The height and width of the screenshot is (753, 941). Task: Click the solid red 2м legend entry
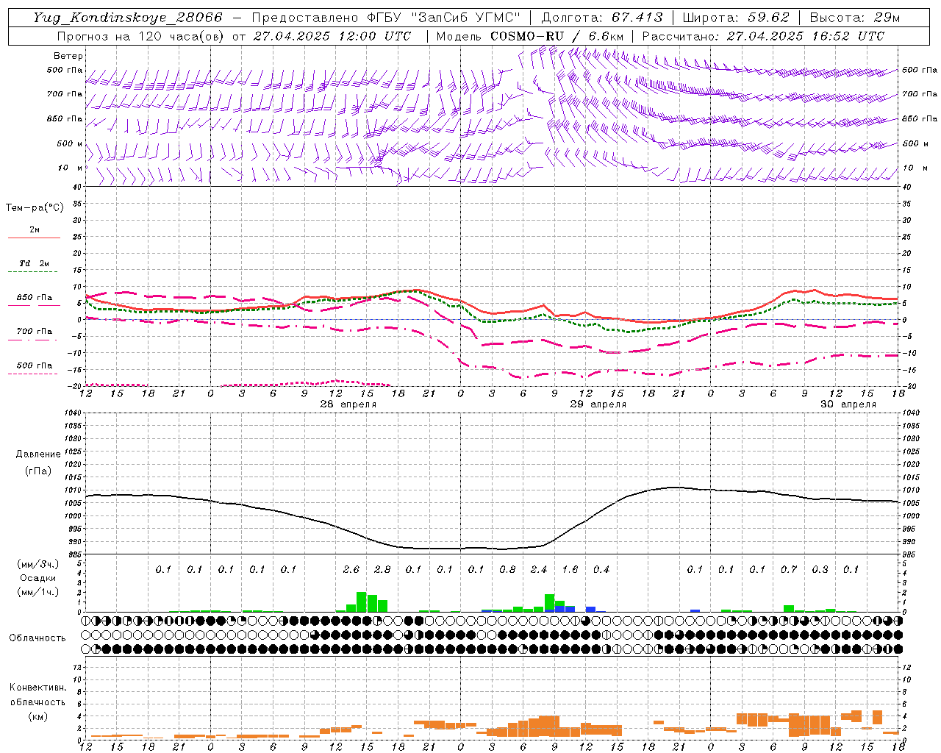coord(34,232)
